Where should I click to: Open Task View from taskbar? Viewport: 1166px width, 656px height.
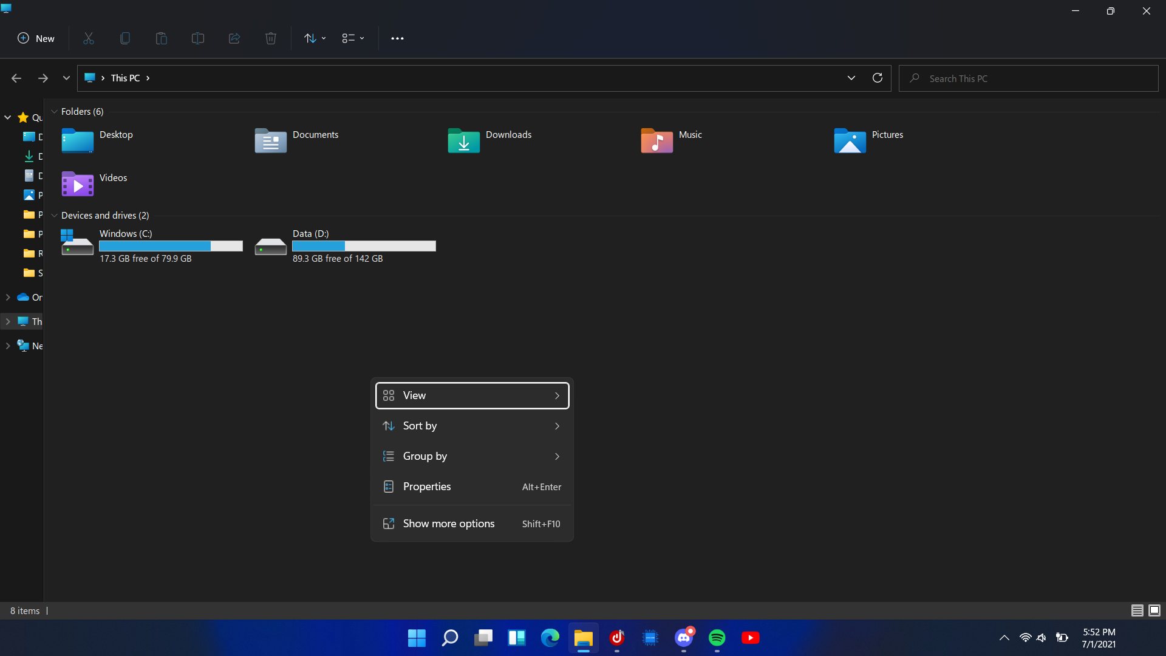pyautogui.click(x=483, y=638)
